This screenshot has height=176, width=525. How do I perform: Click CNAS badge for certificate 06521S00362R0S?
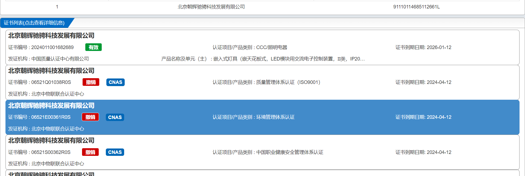click(115, 152)
